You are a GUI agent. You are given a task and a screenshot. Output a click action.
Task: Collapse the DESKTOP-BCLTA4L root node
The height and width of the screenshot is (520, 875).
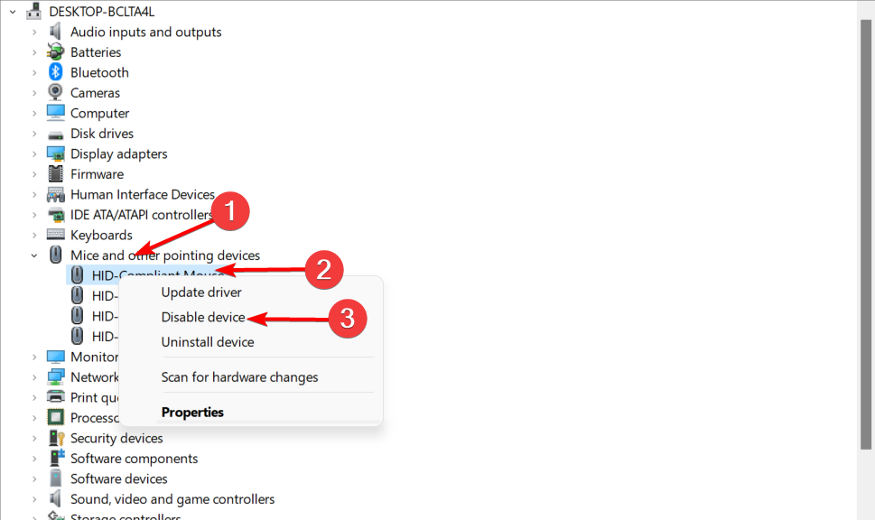pos(13,11)
